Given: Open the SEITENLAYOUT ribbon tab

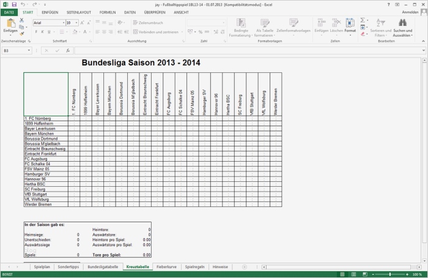Looking at the screenshot, I should click(79, 12).
